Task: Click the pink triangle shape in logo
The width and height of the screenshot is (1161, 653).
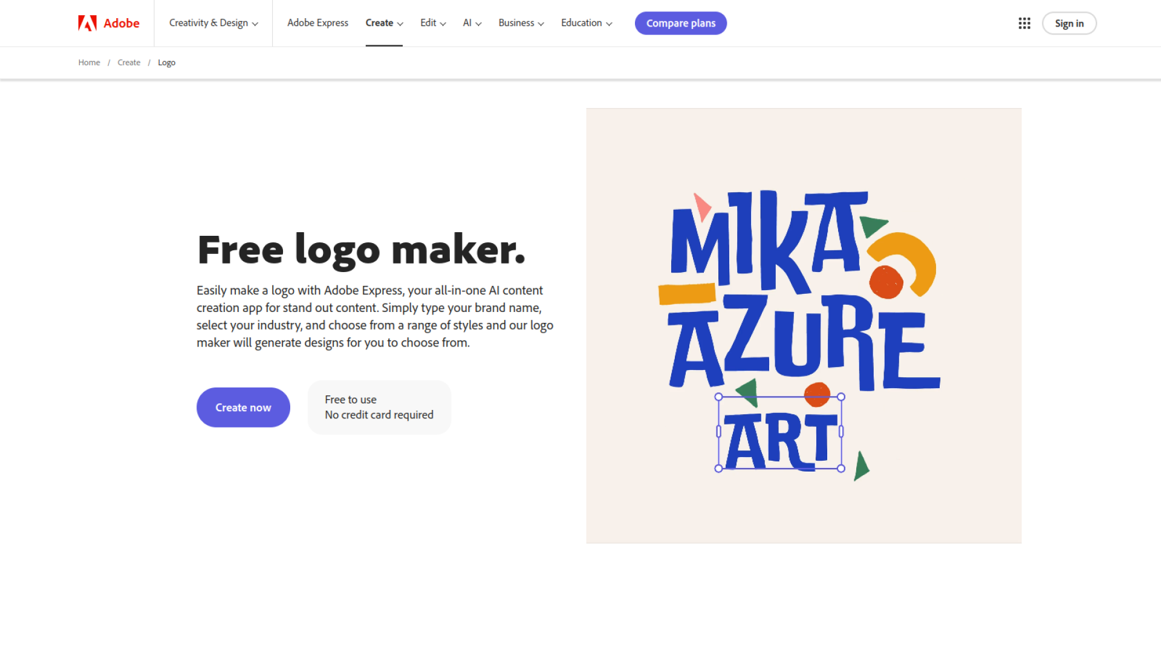Action: click(702, 207)
